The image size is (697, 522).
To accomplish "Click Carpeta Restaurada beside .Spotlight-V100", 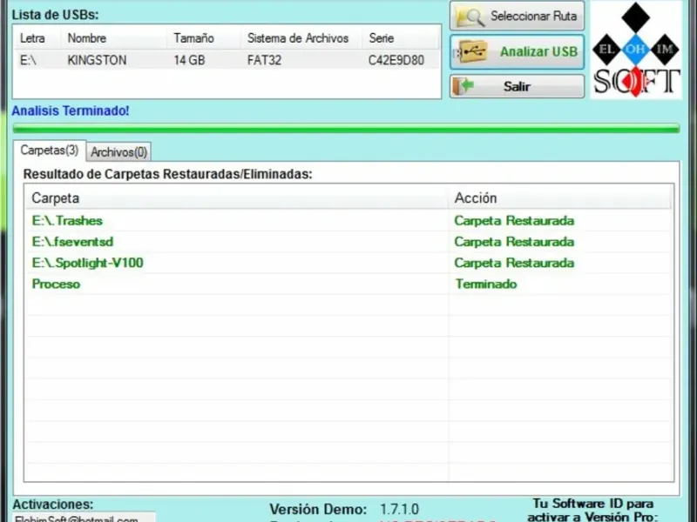I will tap(514, 263).
